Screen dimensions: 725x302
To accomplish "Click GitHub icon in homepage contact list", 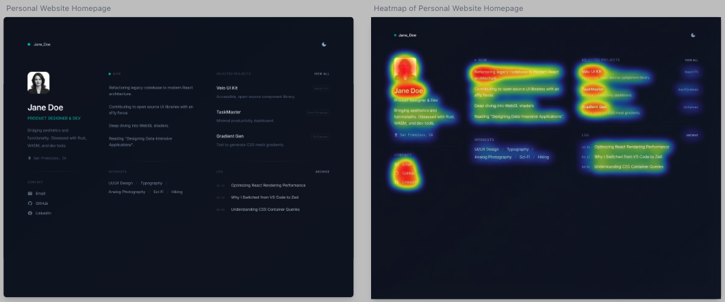I will click(30, 203).
